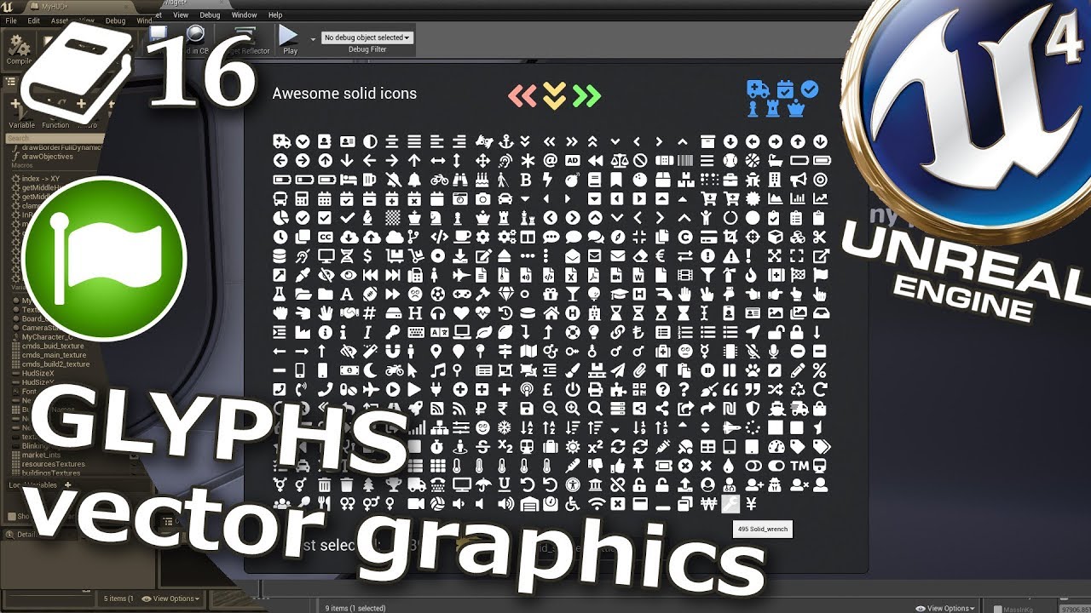1091x613 pixels.
Task: Select the birthday cake glyph
Action: point(482,180)
